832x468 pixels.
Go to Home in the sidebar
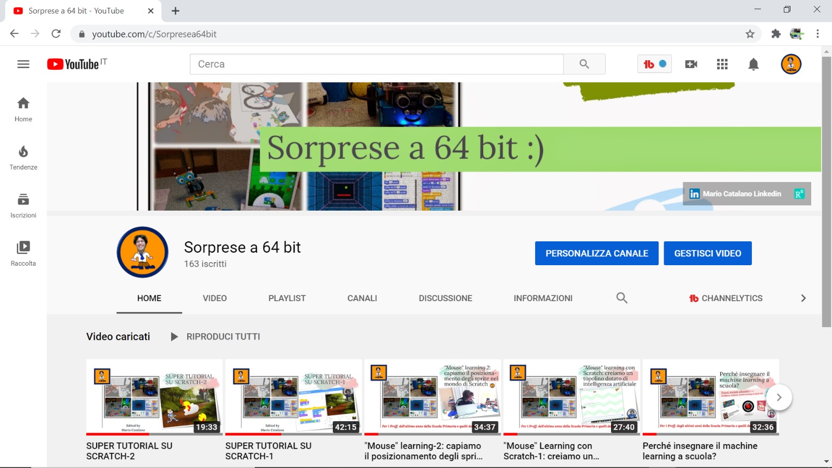(23, 110)
